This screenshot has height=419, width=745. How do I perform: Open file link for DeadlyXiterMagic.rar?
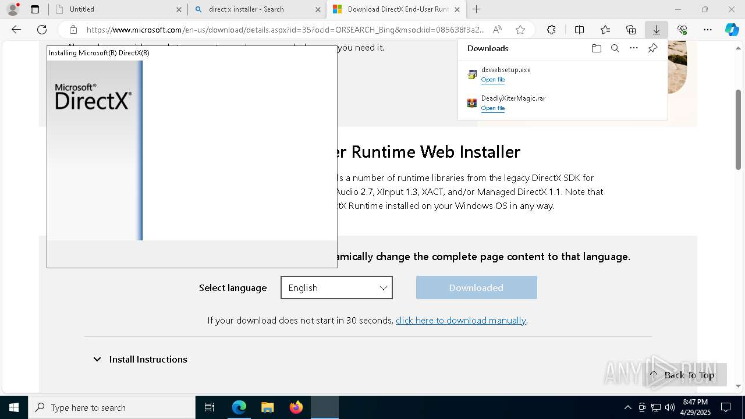pyautogui.click(x=493, y=108)
